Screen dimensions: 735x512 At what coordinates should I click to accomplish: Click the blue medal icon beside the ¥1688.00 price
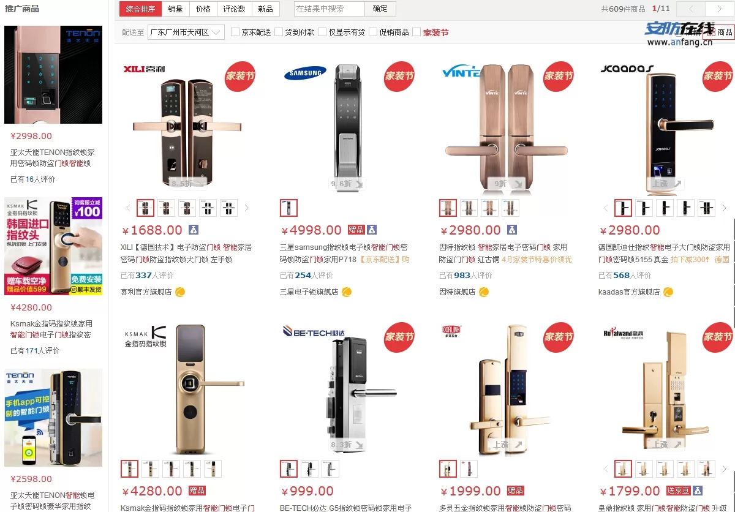(193, 230)
